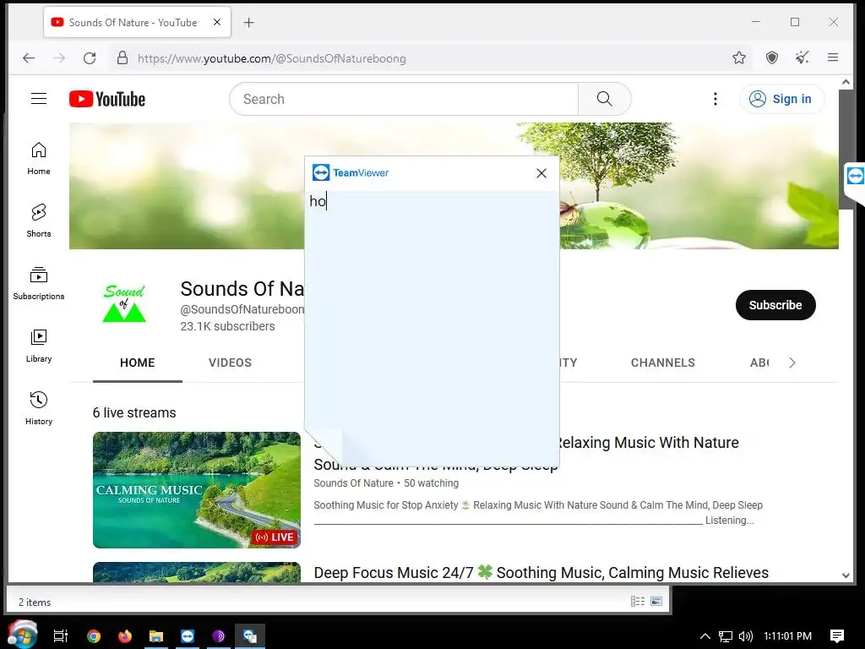Close the TeamViewer note popup

click(x=541, y=173)
